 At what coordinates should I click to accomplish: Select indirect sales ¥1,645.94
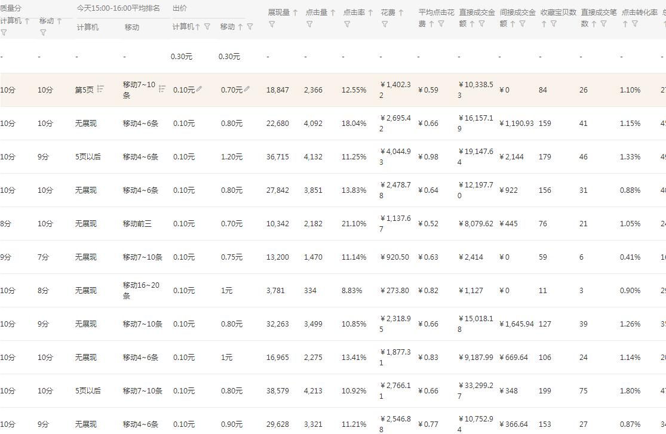517,324
